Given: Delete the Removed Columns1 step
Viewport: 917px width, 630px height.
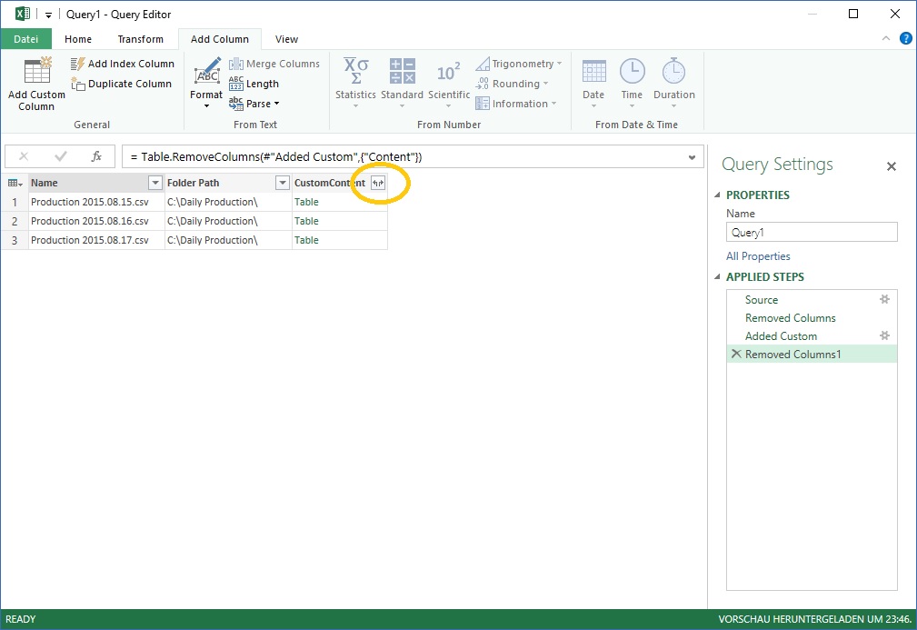Looking at the screenshot, I should point(735,355).
